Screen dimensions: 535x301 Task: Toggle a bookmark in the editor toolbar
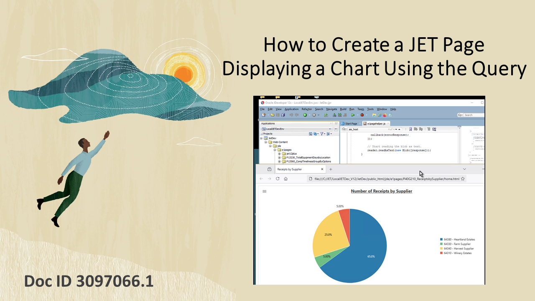[410, 129]
